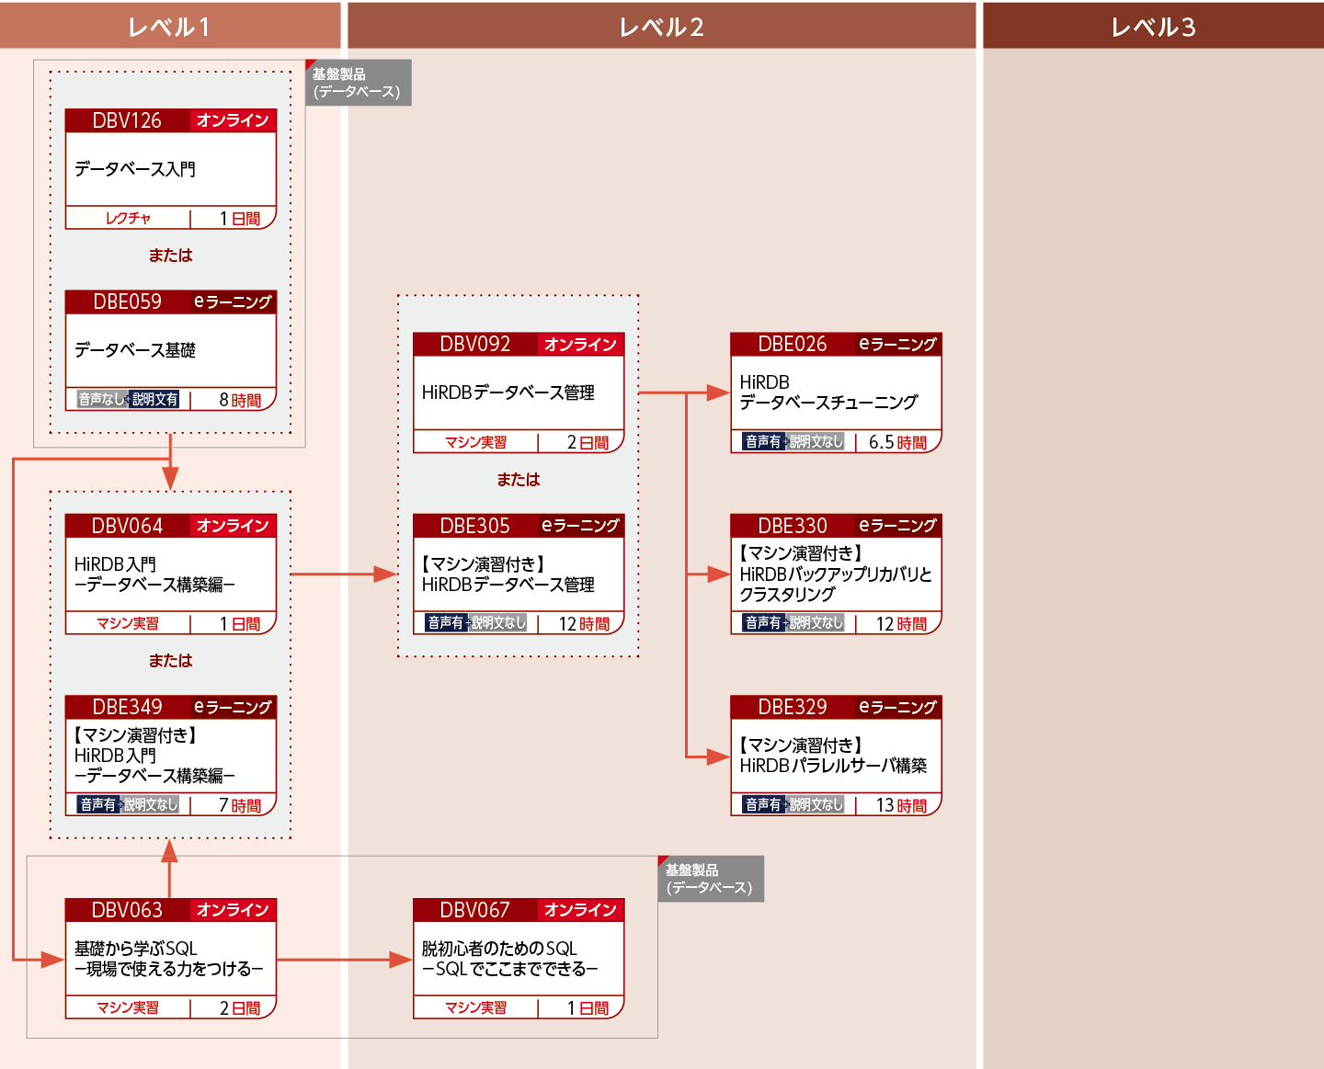The height and width of the screenshot is (1069, 1324).
Task: Click DBE329 HiRDBパラレルサーバ構築 course card
Action: (x=837, y=756)
